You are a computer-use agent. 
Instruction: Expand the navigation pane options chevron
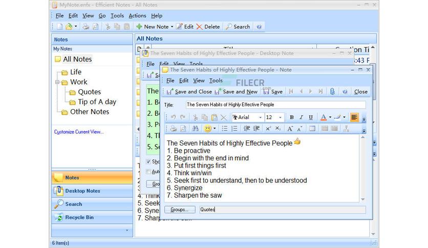(x=127, y=231)
